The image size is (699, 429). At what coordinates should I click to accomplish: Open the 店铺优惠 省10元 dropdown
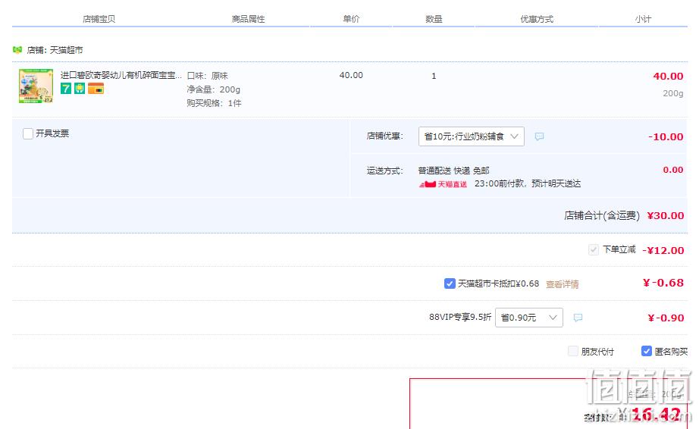pyautogui.click(x=472, y=136)
